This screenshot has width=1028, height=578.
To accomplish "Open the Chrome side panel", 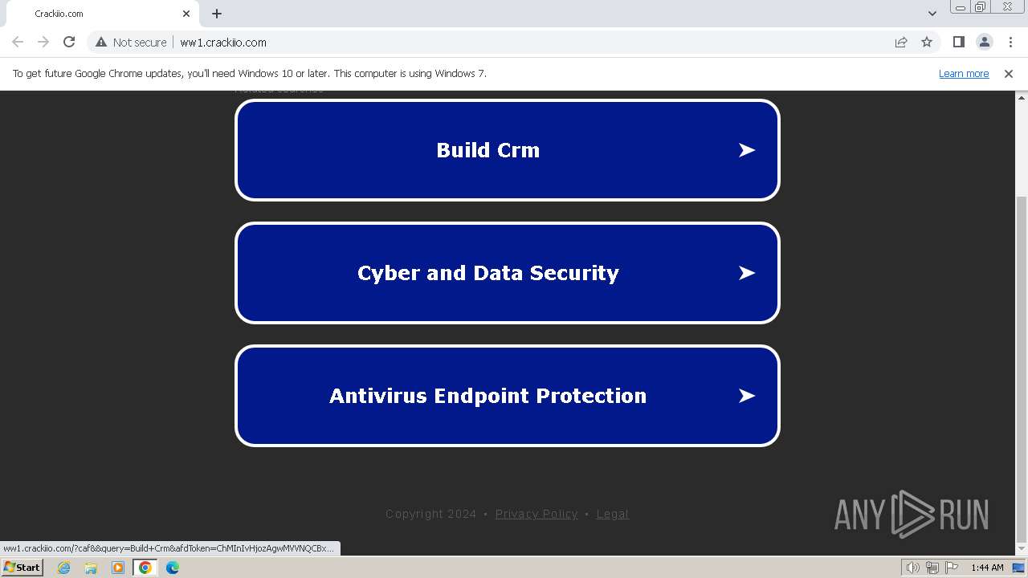I will [959, 43].
